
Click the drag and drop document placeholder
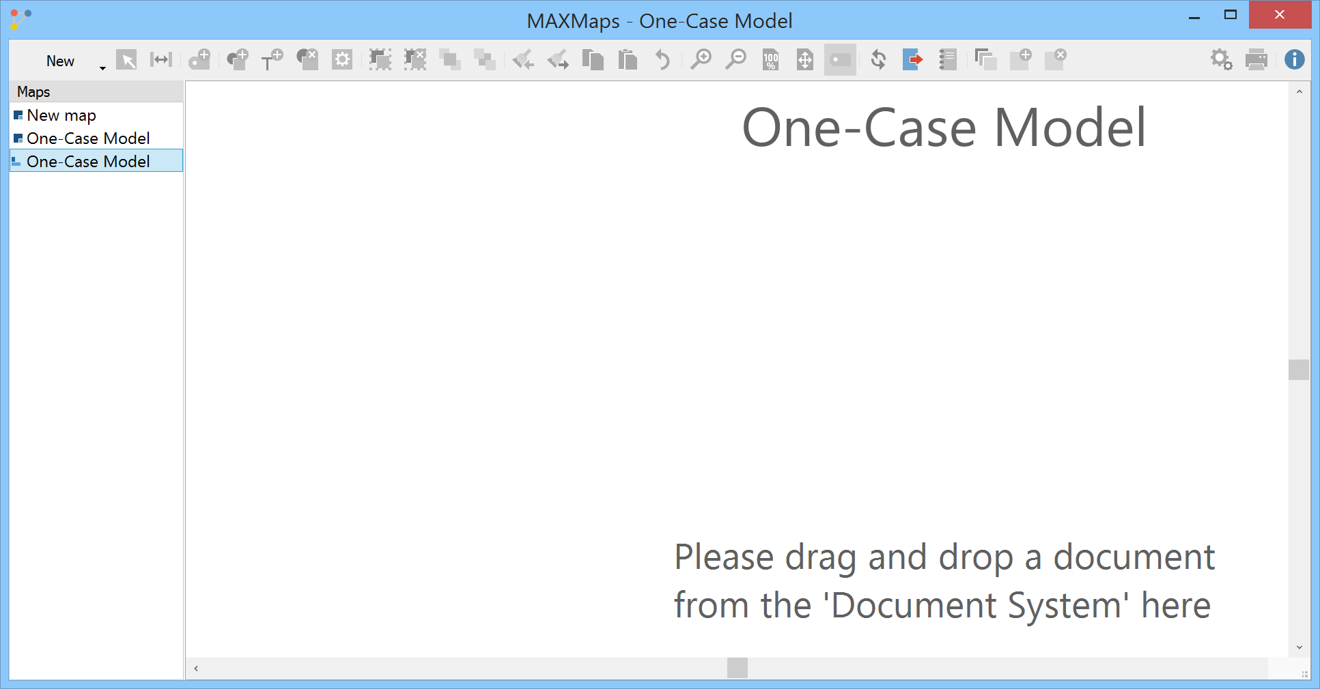click(944, 581)
